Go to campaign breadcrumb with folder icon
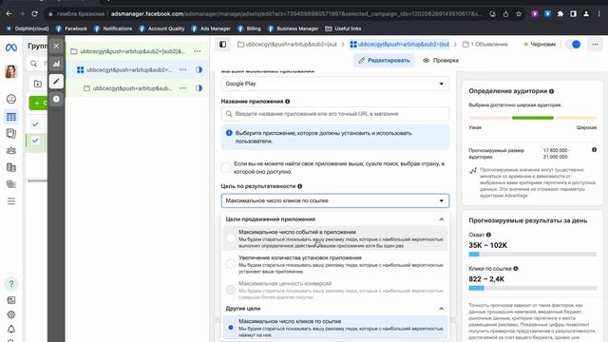Screen dimensions: 608x342 [287, 45]
